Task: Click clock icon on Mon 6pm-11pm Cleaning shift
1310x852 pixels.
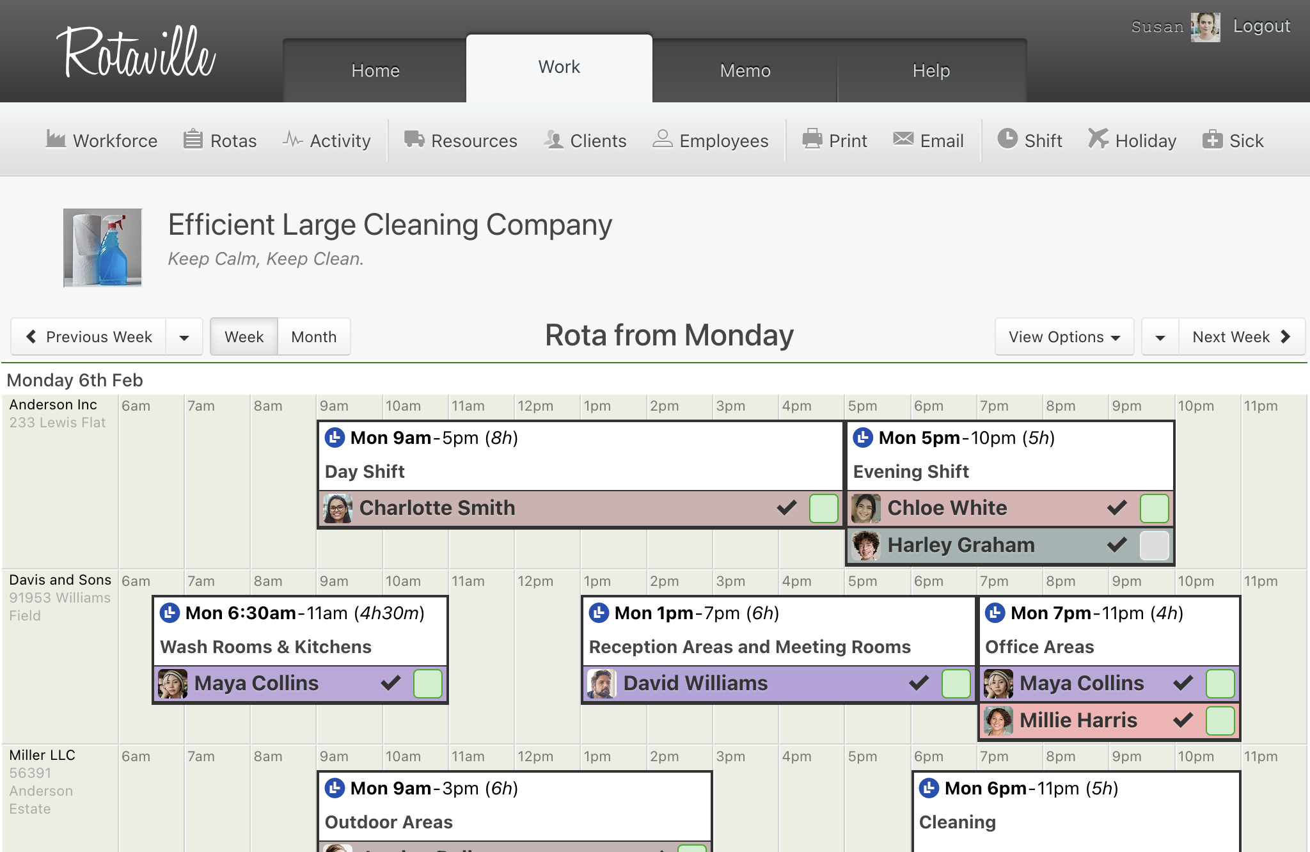Action: tap(929, 788)
